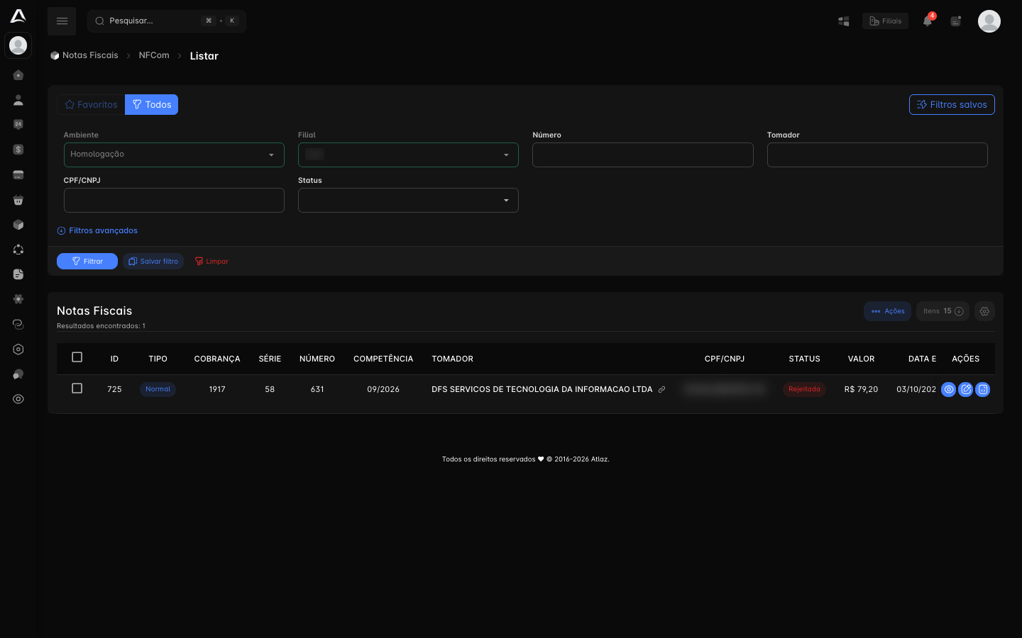Open the profile avatar at top right
Screen dimensions: 1022x638
[989, 21]
